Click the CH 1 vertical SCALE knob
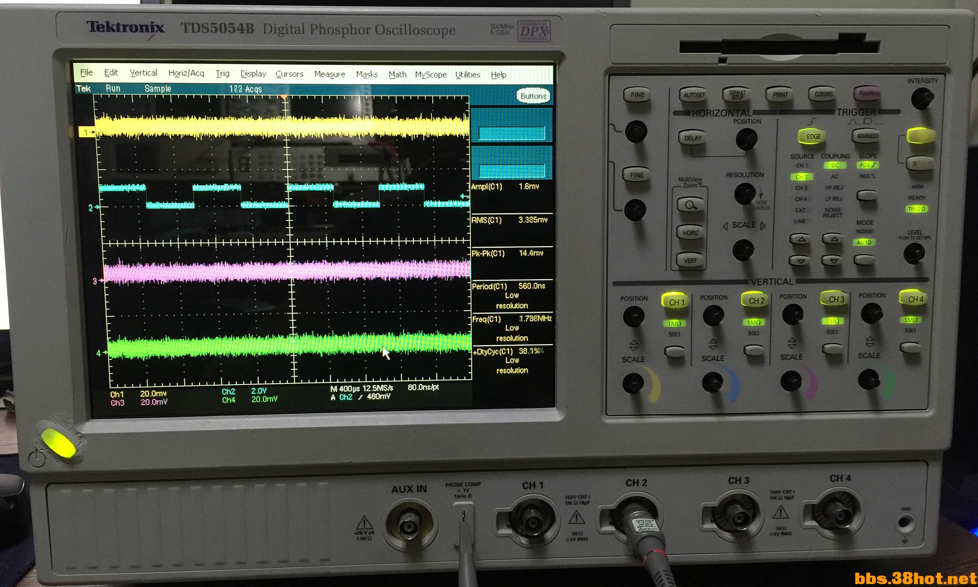Image resolution: width=978 pixels, height=587 pixels. coord(633,383)
